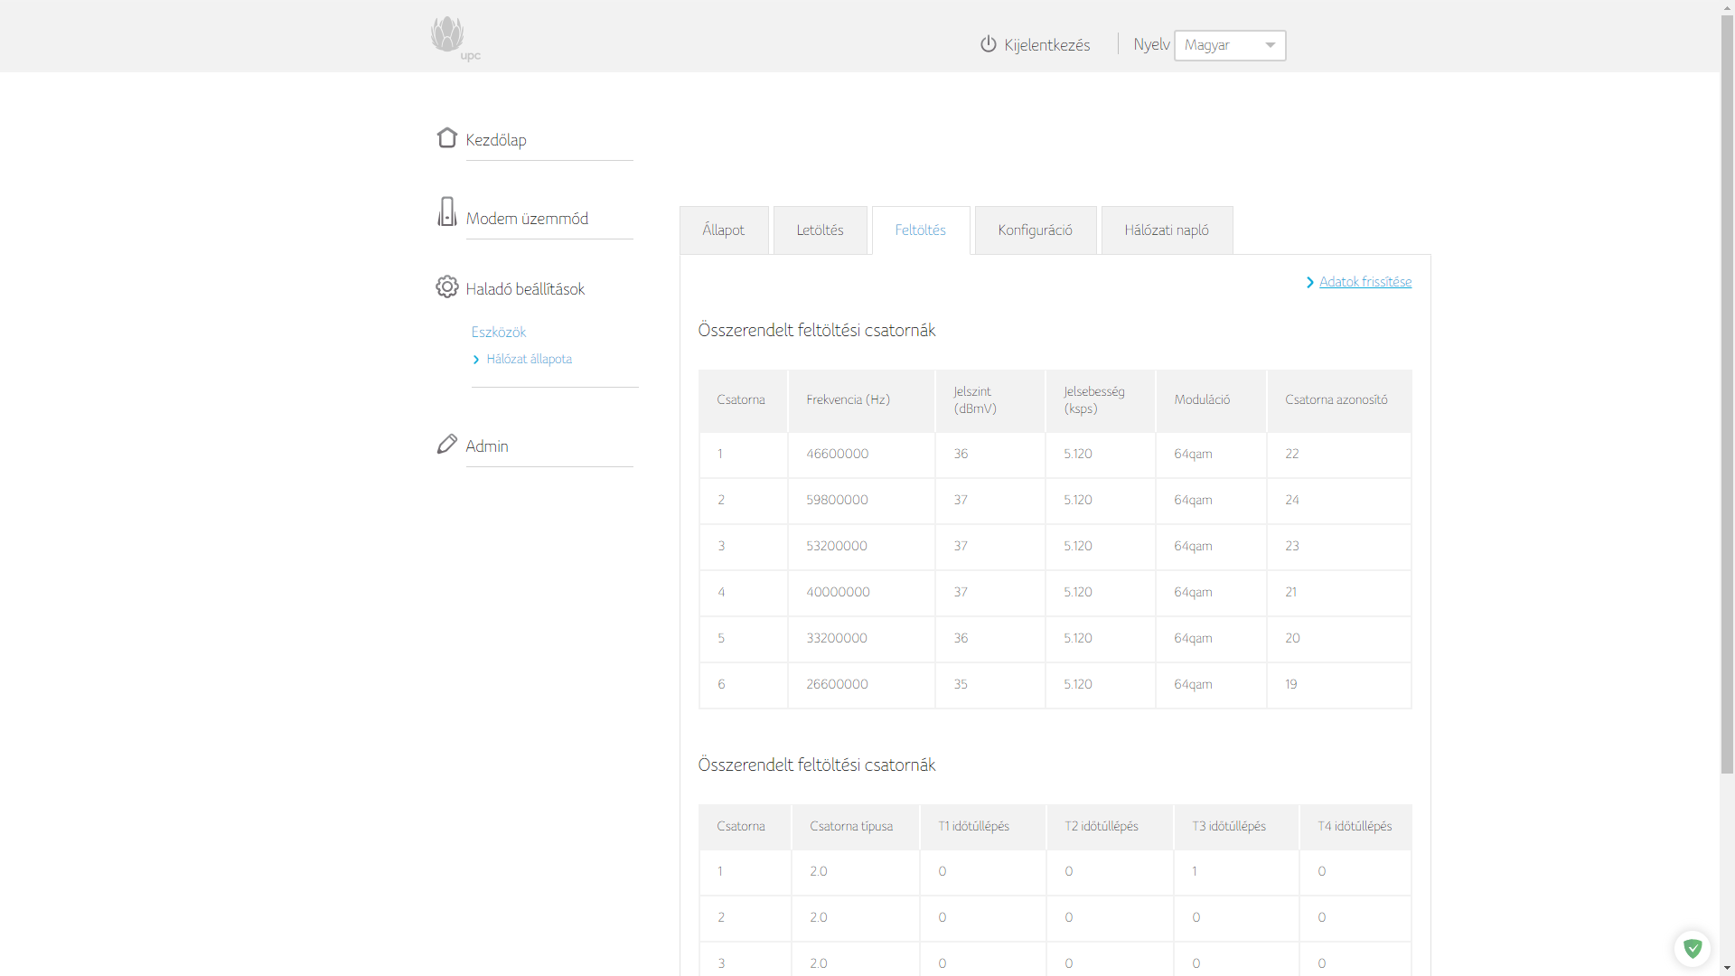Click frequency value 40000000
The height and width of the screenshot is (976, 1735).
838,592
